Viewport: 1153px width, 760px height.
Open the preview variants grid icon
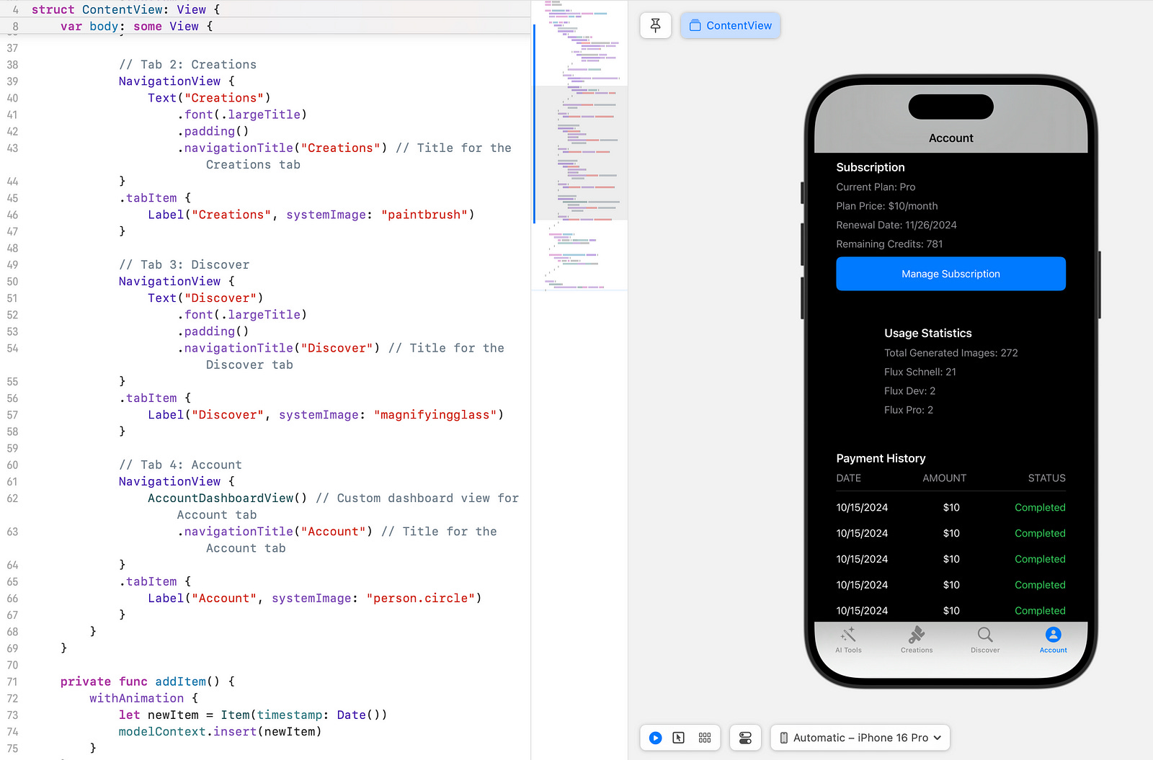(x=705, y=737)
